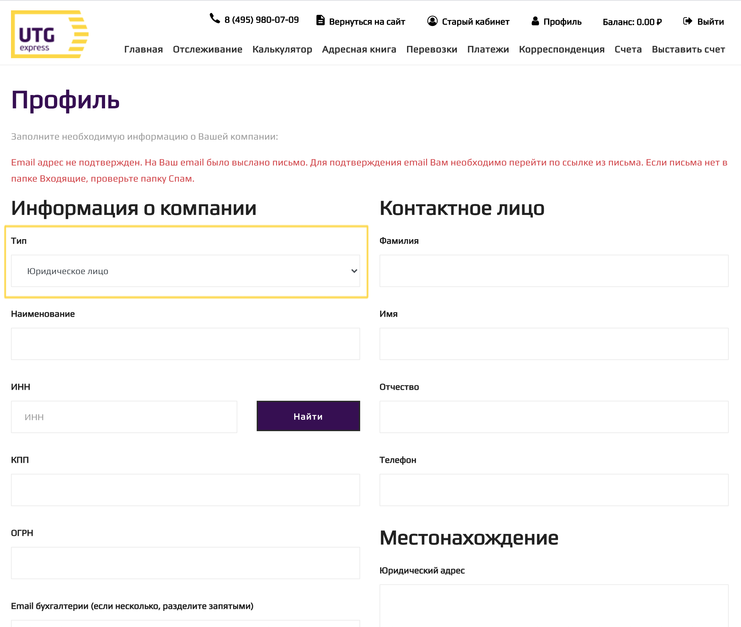Open the Калькулятор page
The width and height of the screenshot is (741, 627).
(x=282, y=49)
